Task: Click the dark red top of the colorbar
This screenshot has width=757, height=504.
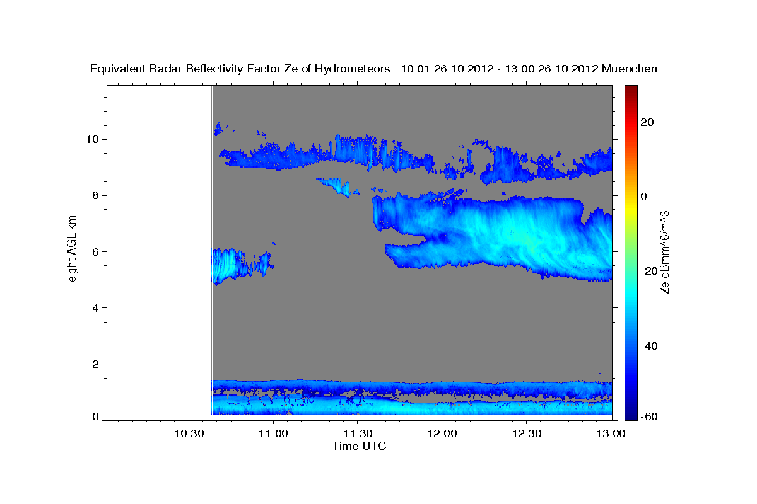Action: (630, 91)
